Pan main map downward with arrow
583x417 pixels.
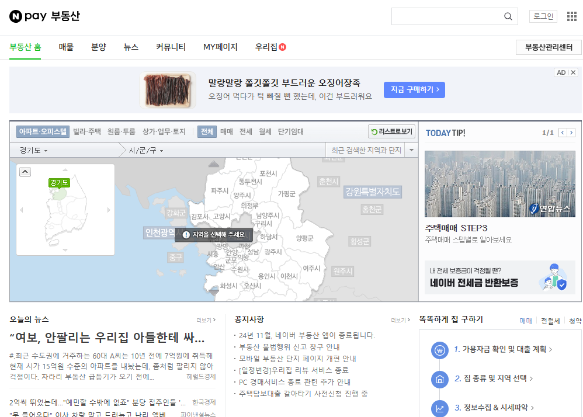(213, 293)
